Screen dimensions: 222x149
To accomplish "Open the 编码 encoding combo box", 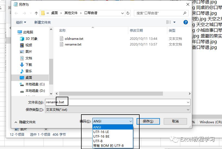I will [x=113, y=121].
